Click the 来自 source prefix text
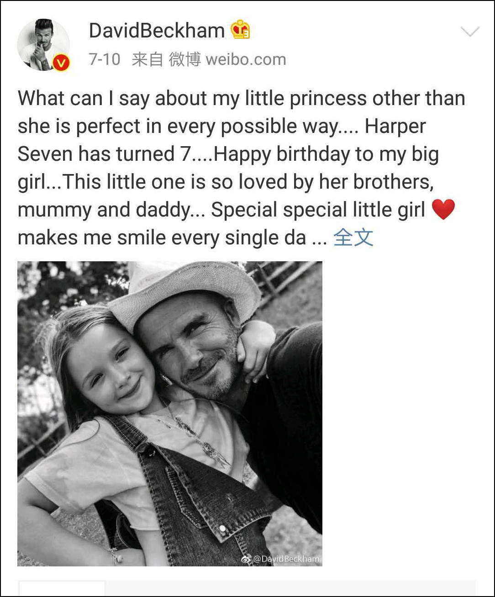The image size is (495, 597). pos(147,59)
